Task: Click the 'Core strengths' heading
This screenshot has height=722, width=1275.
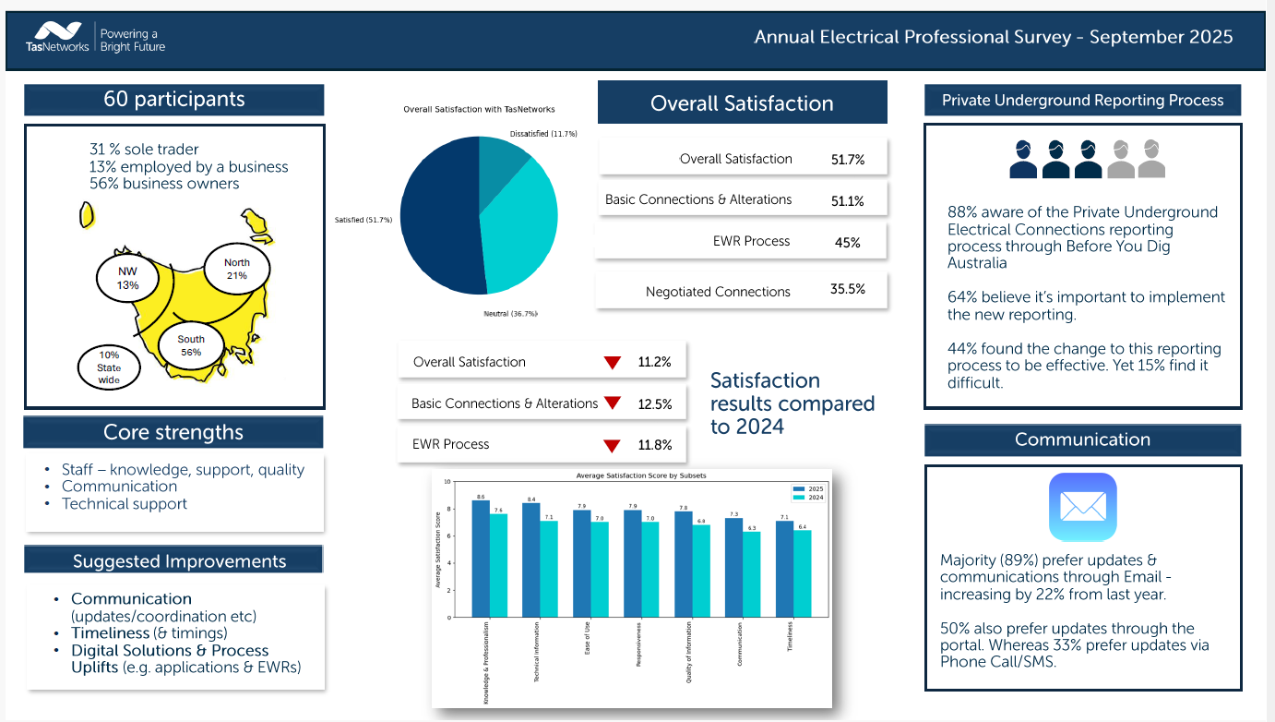Action: coord(173,432)
